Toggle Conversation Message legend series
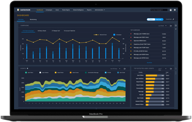Viewport: 192px width, 122px height. 92,73
